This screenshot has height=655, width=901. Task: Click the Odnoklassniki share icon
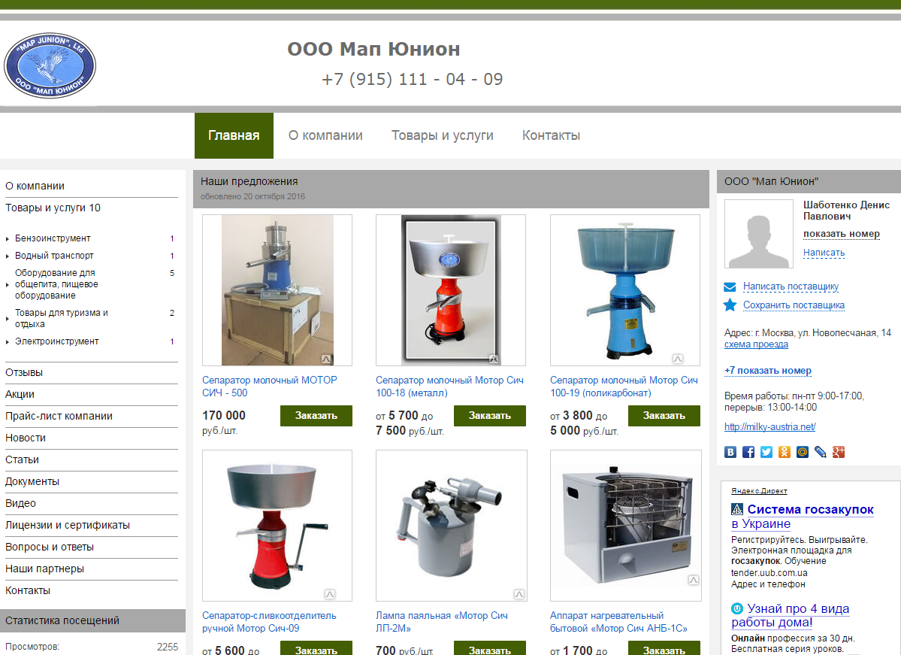785,452
